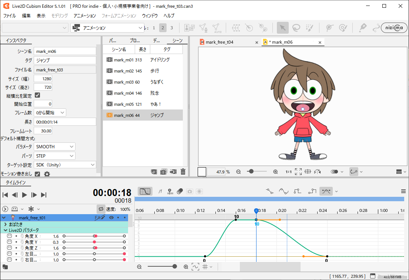Toggle the motion export checkbox

pos(37,174)
